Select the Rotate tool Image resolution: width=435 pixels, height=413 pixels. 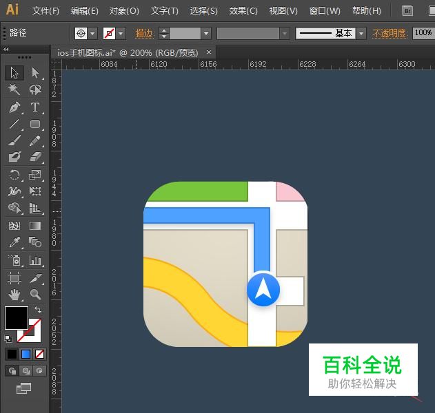[x=14, y=175]
